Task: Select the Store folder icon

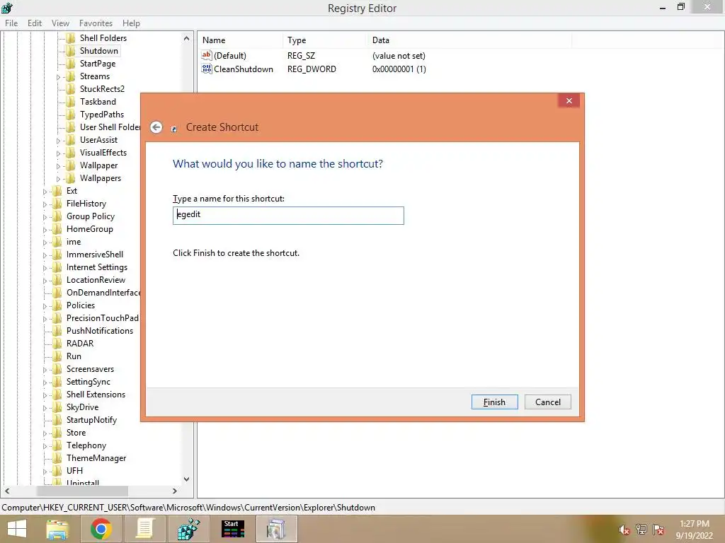Action: point(57,433)
